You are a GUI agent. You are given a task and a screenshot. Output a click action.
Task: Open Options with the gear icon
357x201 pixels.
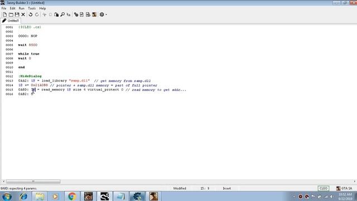[102, 15]
